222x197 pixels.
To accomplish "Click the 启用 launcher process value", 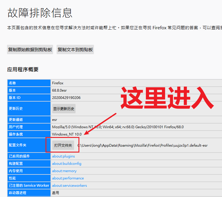I will 55,193.
